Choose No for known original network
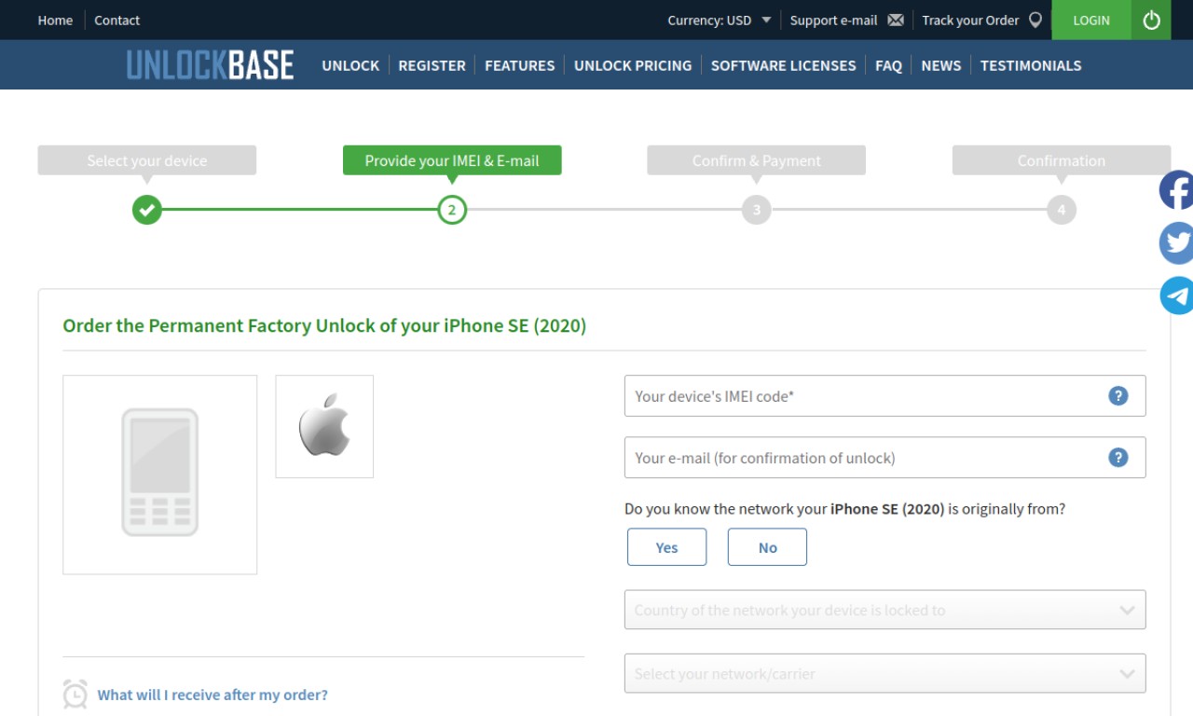1193x716 pixels. click(767, 547)
